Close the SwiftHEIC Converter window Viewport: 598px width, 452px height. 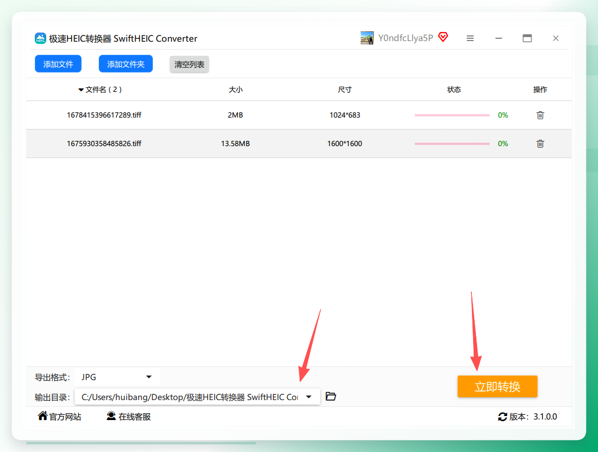[556, 38]
